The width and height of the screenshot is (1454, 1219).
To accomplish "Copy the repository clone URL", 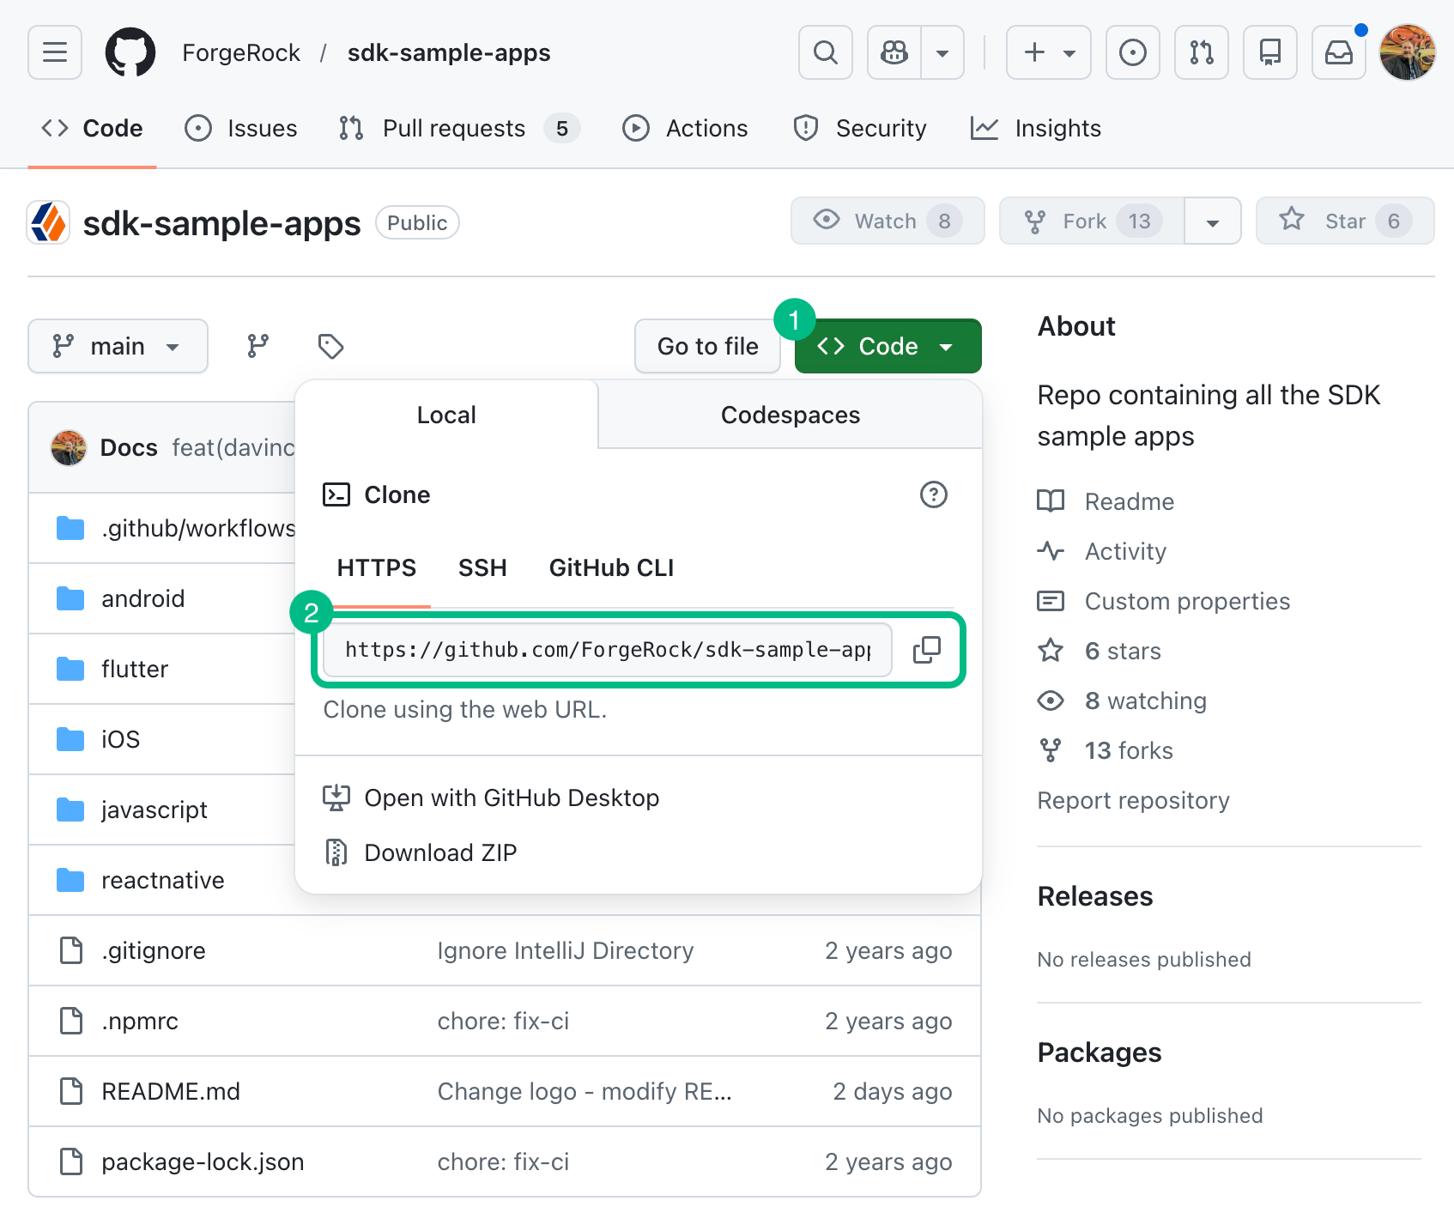I will (x=927, y=650).
